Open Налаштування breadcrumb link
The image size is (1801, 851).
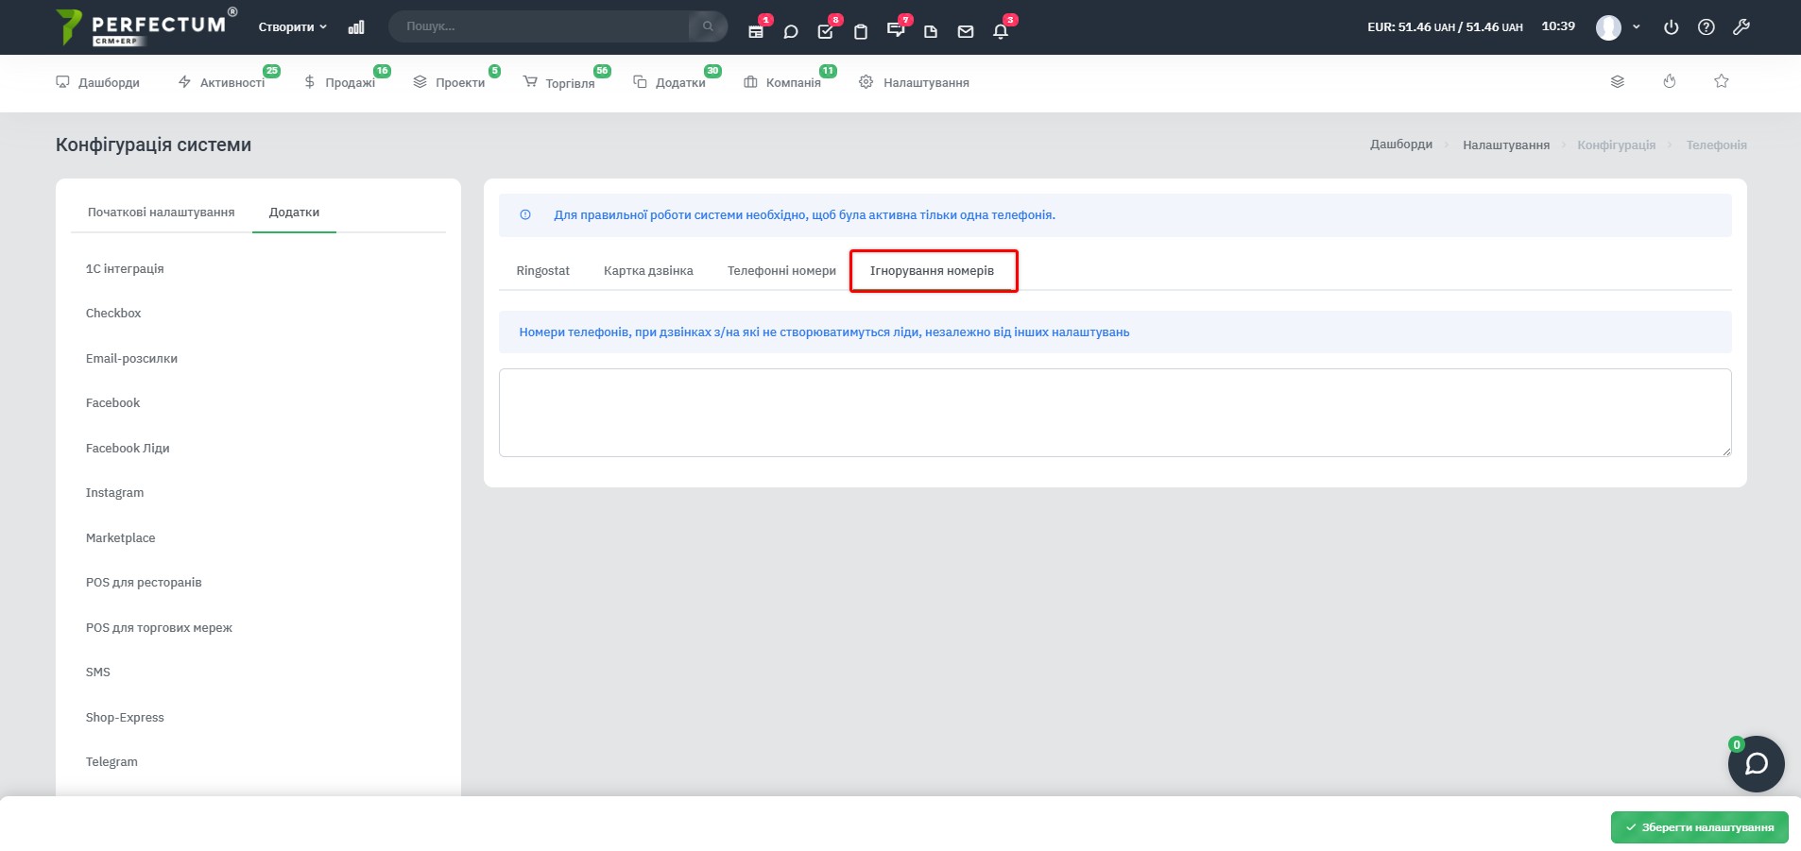1506,145
